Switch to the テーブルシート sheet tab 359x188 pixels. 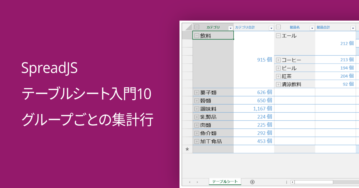(x=224, y=181)
